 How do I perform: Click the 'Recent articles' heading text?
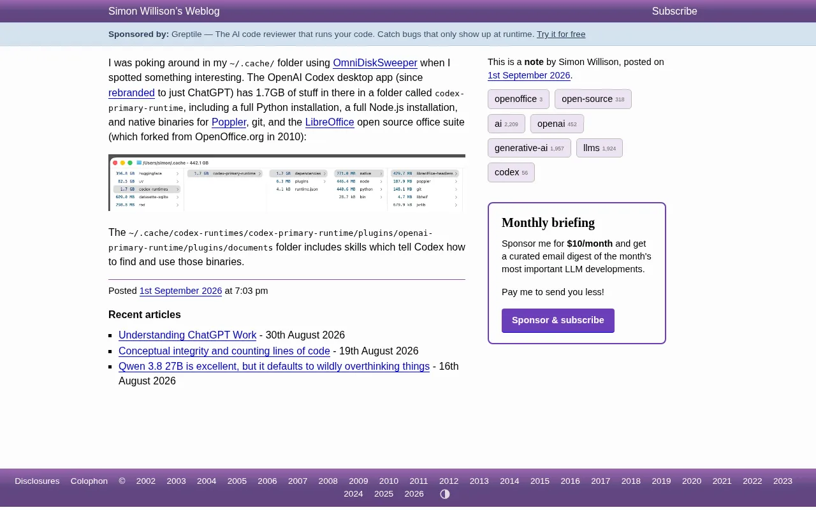145,315
